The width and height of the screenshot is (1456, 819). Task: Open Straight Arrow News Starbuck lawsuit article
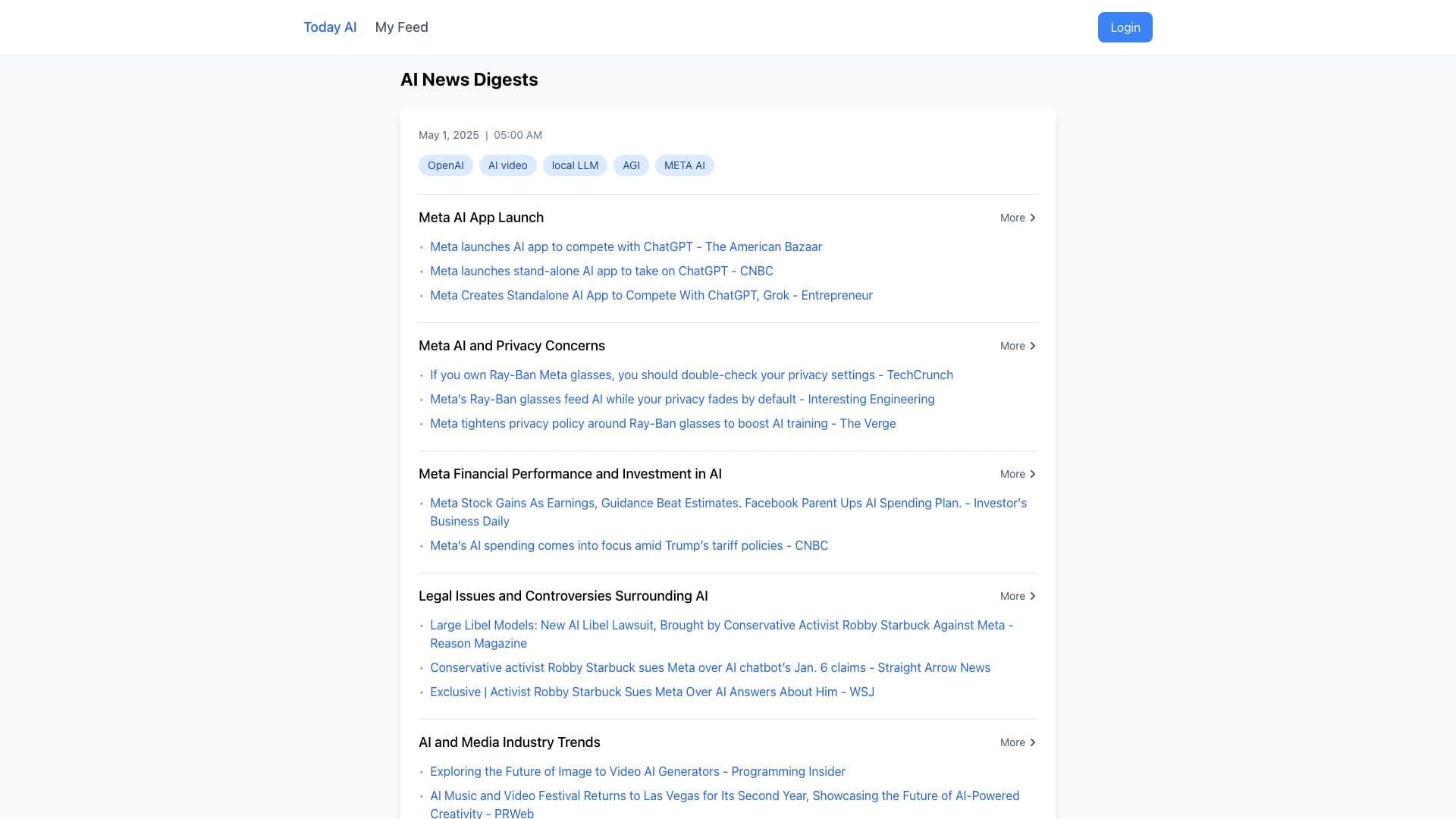tap(710, 667)
